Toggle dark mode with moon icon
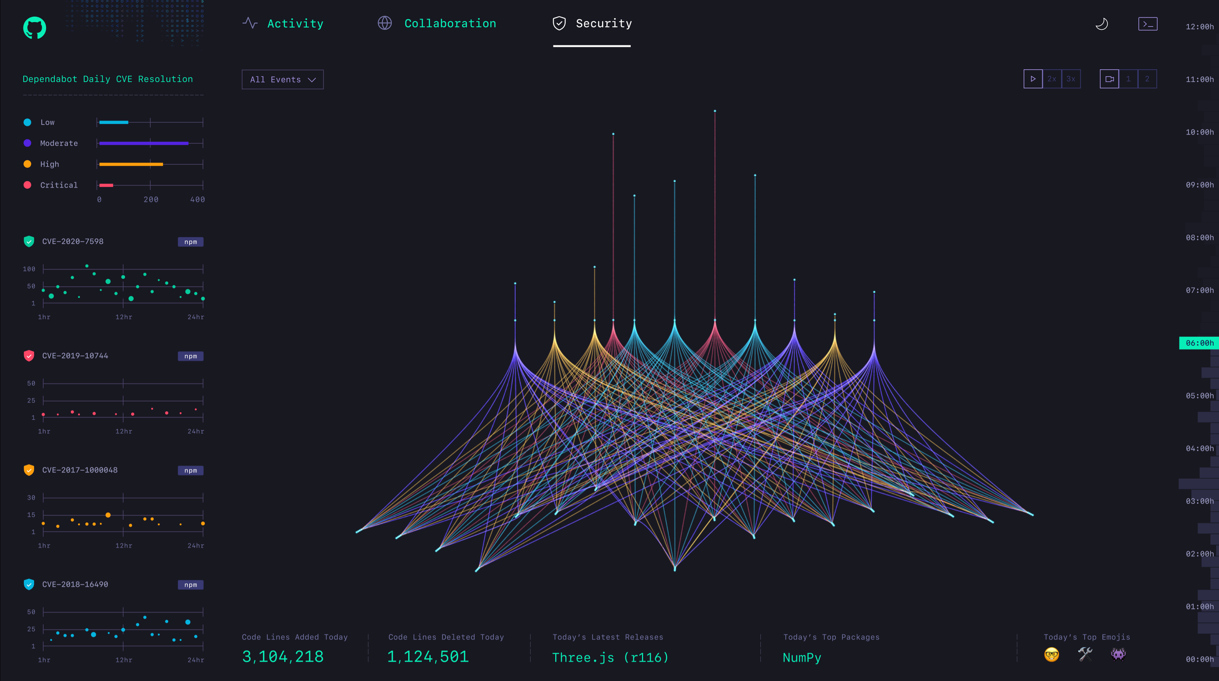1219x681 pixels. coord(1101,24)
